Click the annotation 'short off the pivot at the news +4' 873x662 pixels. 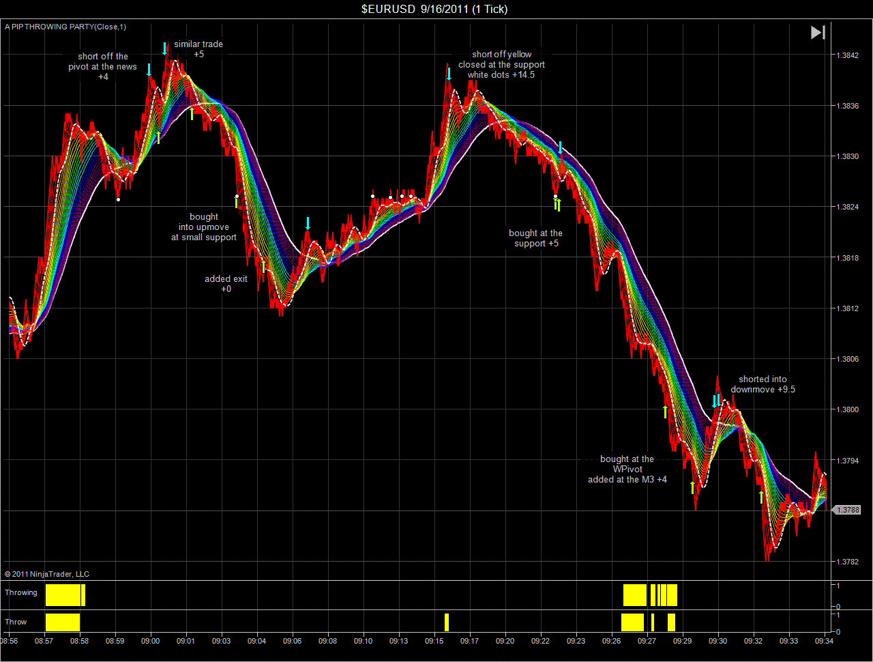click(x=103, y=67)
